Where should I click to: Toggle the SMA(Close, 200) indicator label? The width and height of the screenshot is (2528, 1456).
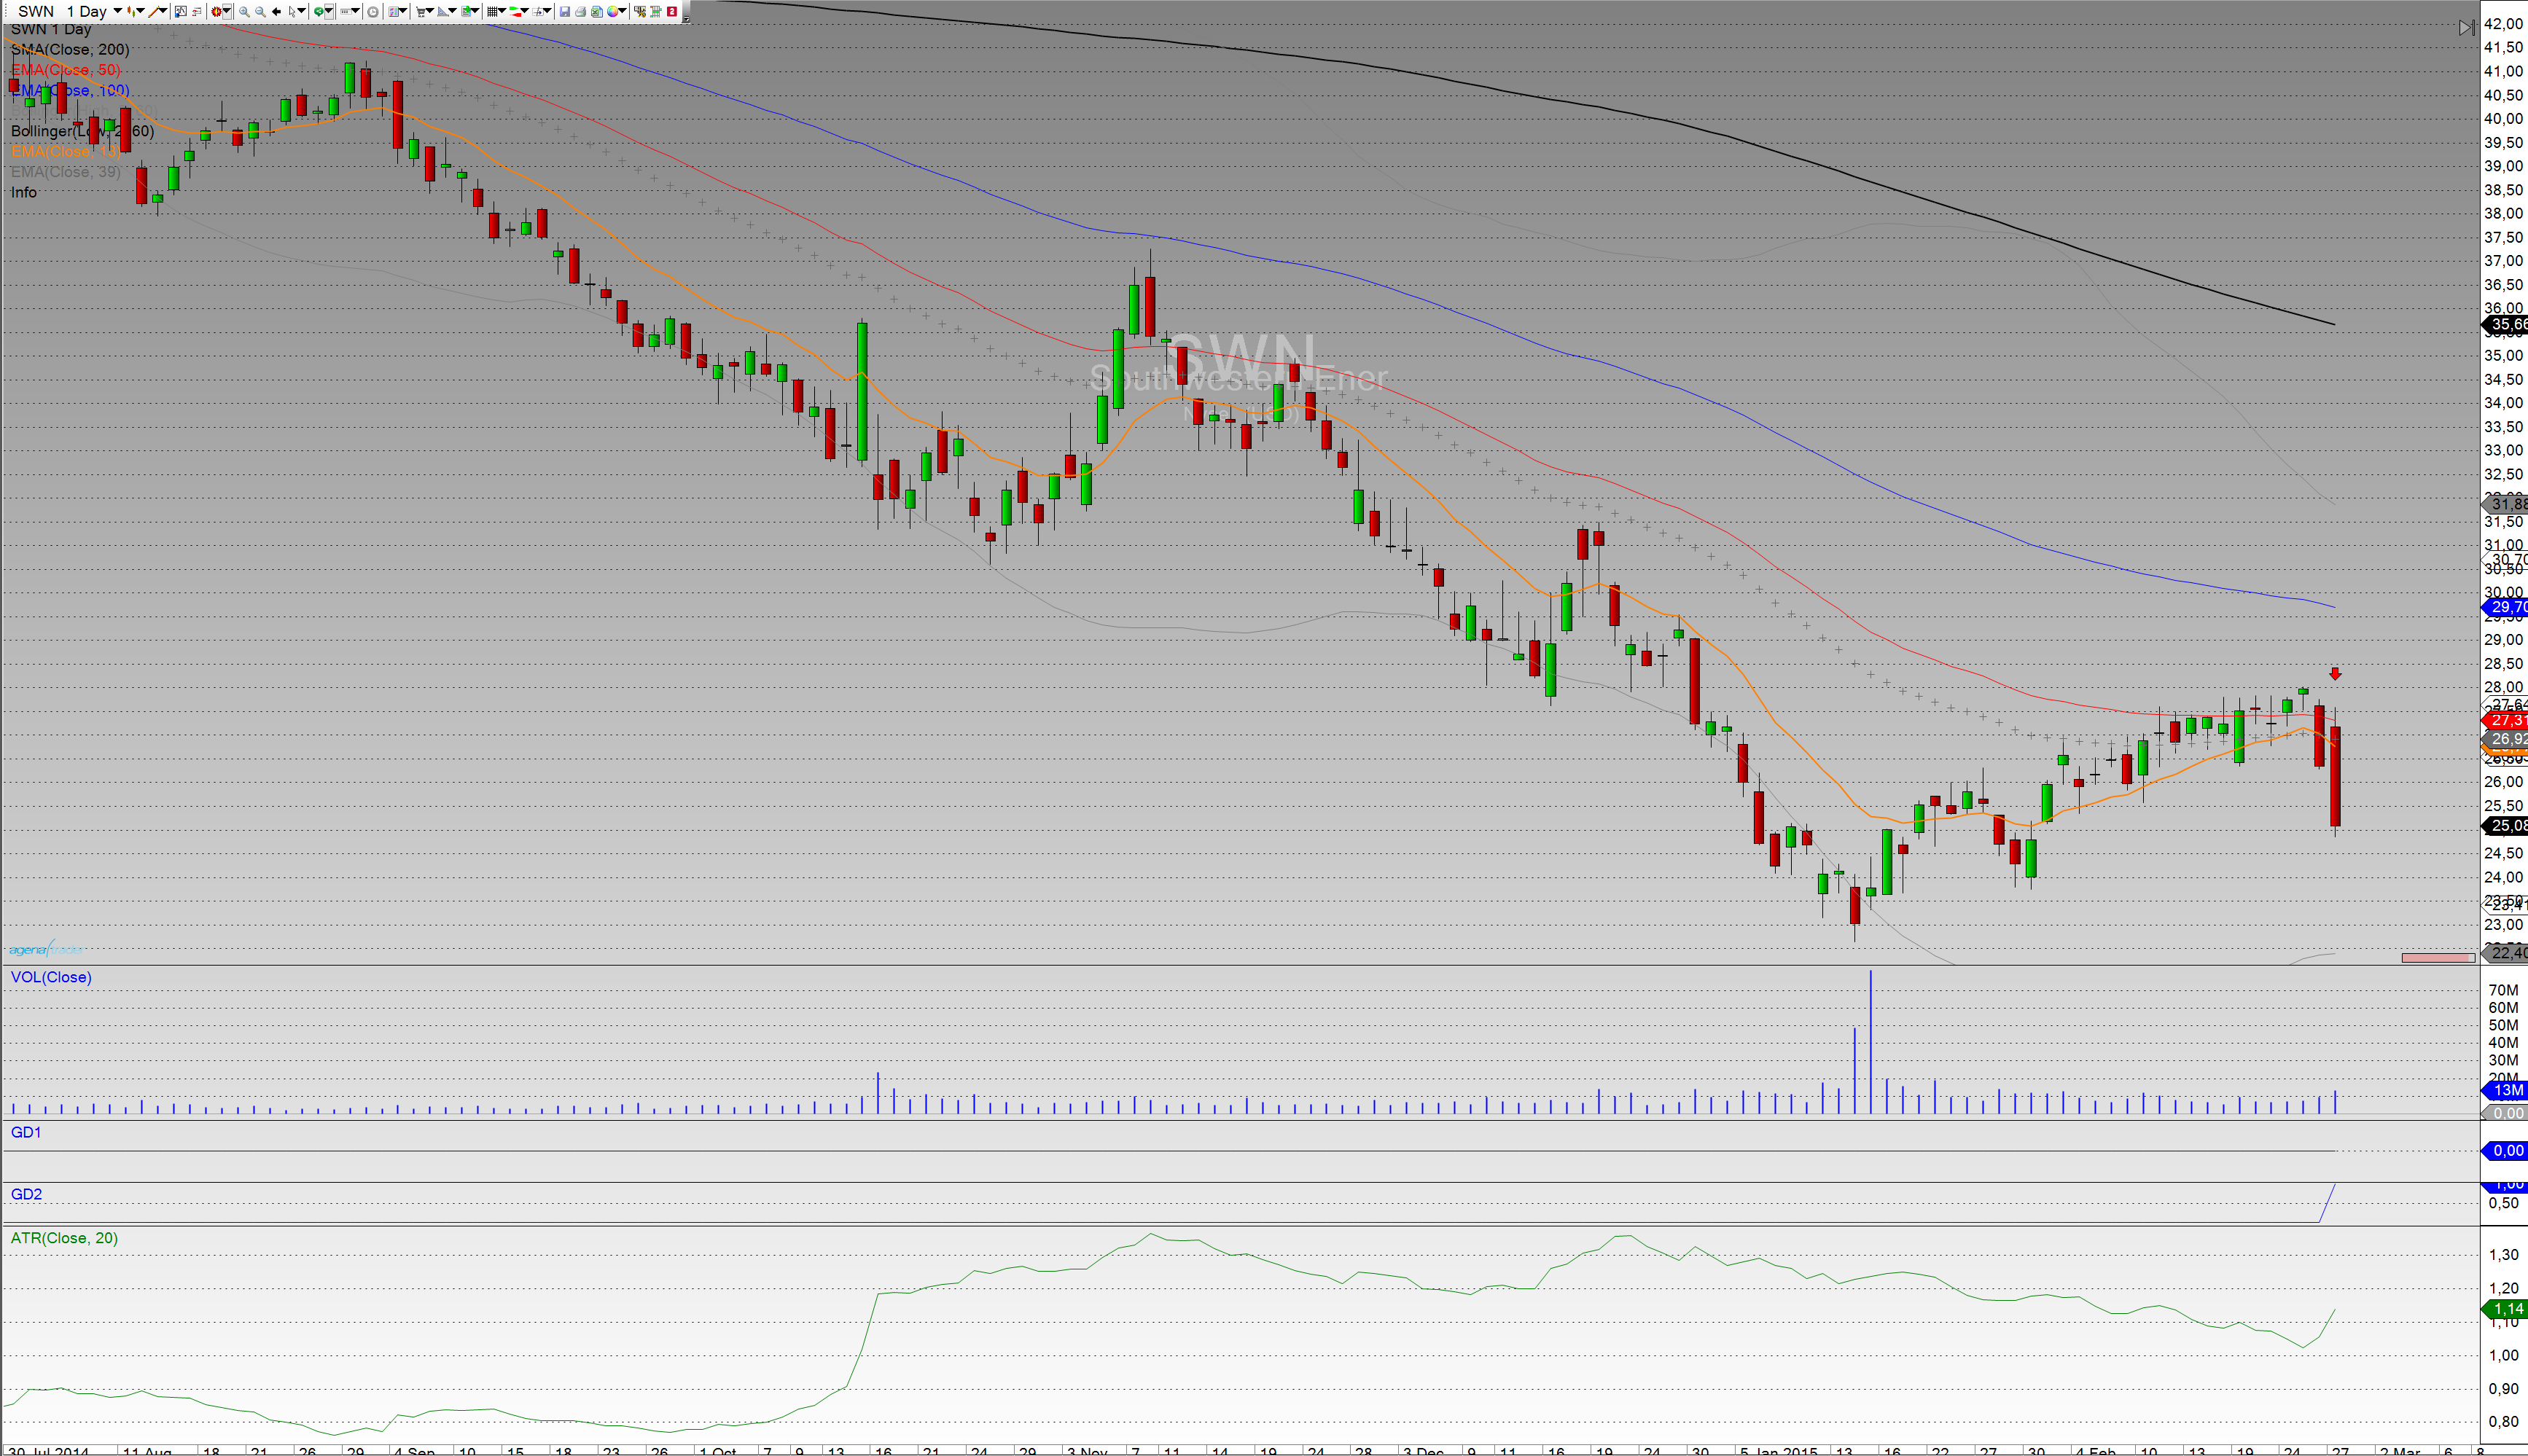coord(70,49)
